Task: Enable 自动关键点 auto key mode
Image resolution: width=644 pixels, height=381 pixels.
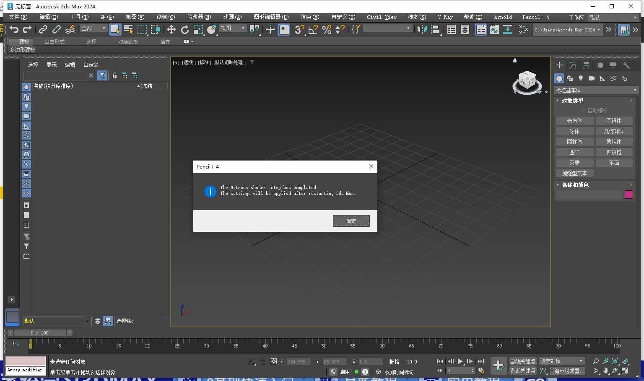Action: coord(522,361)
